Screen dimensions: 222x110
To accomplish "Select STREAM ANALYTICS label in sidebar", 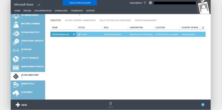I will coord(30,32).
